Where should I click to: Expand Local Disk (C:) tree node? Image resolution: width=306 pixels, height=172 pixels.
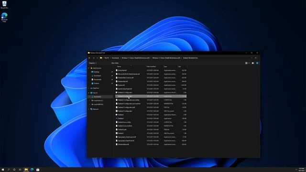(x=90, y=101)
